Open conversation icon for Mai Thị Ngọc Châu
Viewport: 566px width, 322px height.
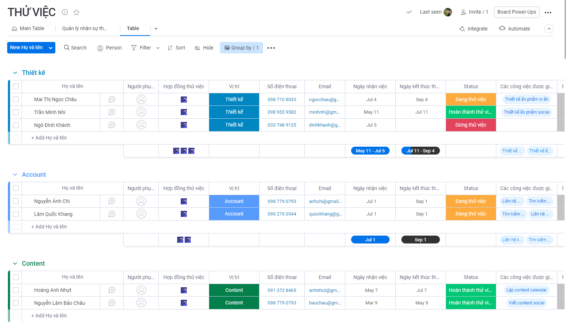(112, 99)
